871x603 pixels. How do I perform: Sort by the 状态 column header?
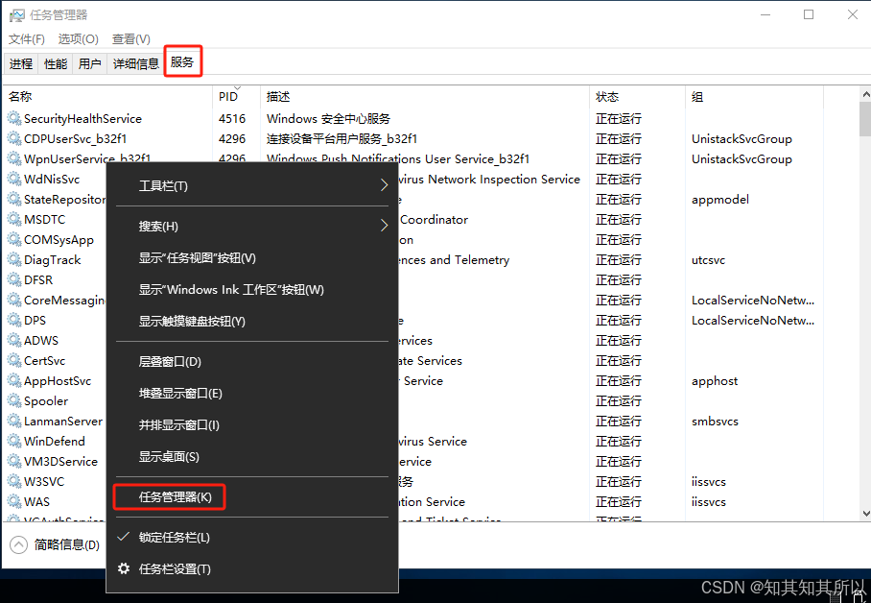(637, 96)
